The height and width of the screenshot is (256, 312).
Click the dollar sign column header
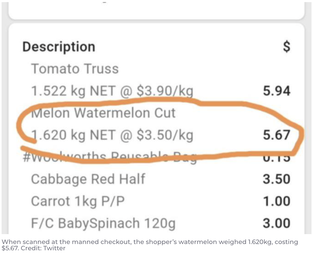click(x=286, y=47)
